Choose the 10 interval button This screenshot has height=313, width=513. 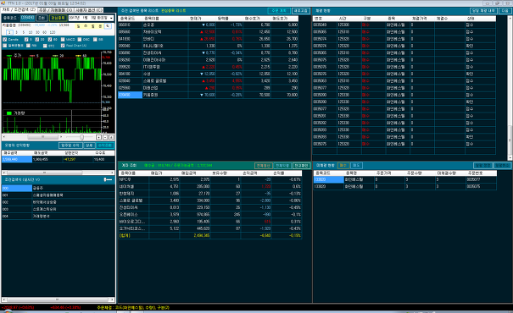(x=30, y=32)
